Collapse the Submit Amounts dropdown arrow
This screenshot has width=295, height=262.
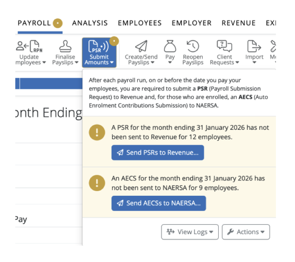112,62
